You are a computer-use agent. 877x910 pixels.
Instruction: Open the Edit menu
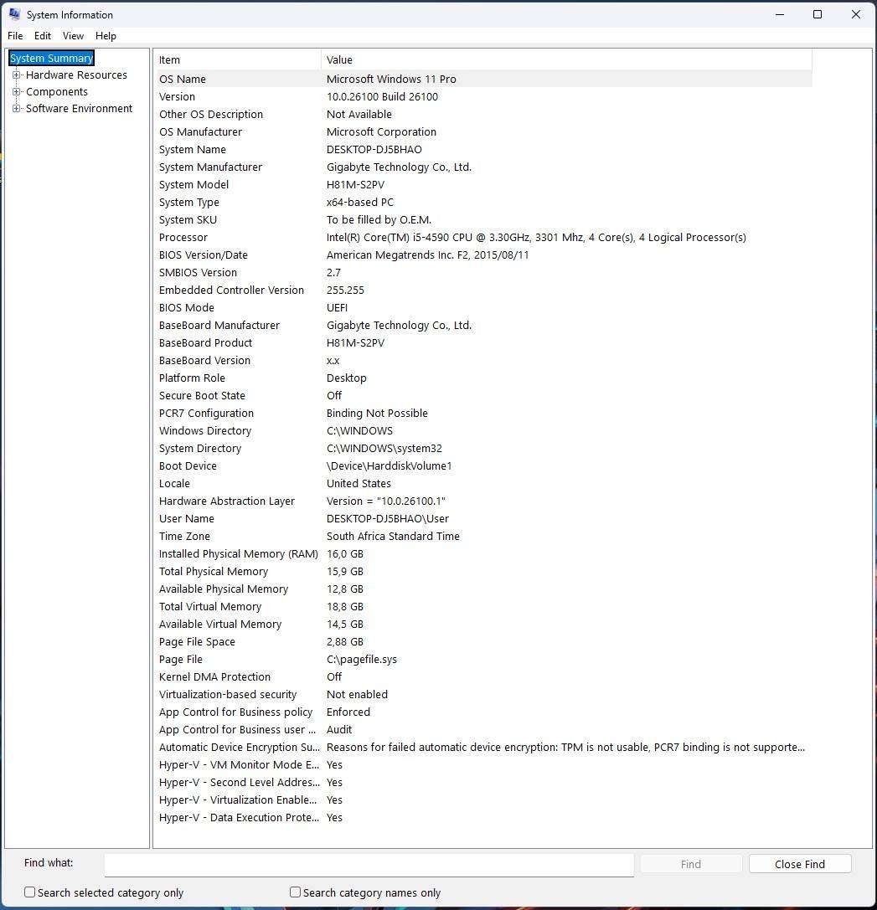42,35
